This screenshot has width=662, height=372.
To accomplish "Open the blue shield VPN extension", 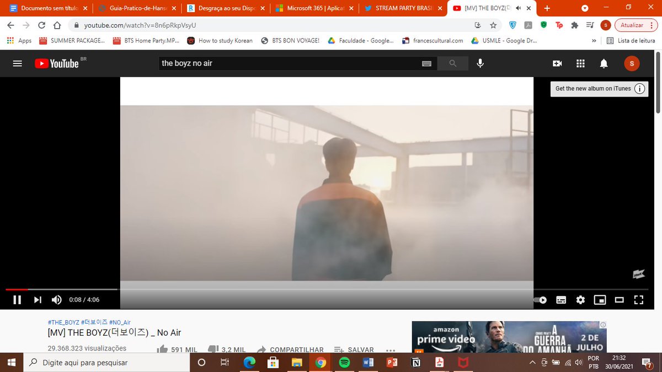I will point(512,25).
